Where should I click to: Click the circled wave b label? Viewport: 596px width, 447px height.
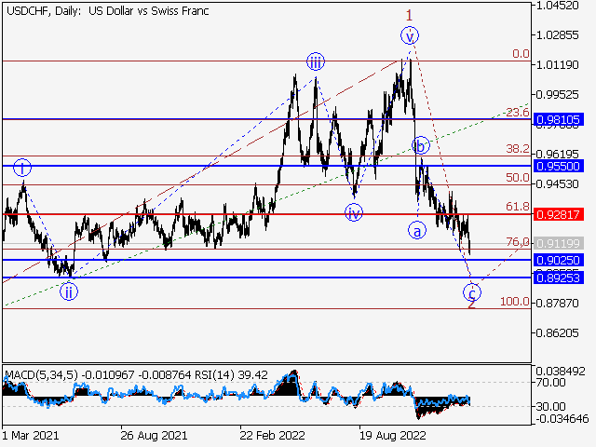click(421, 146)
